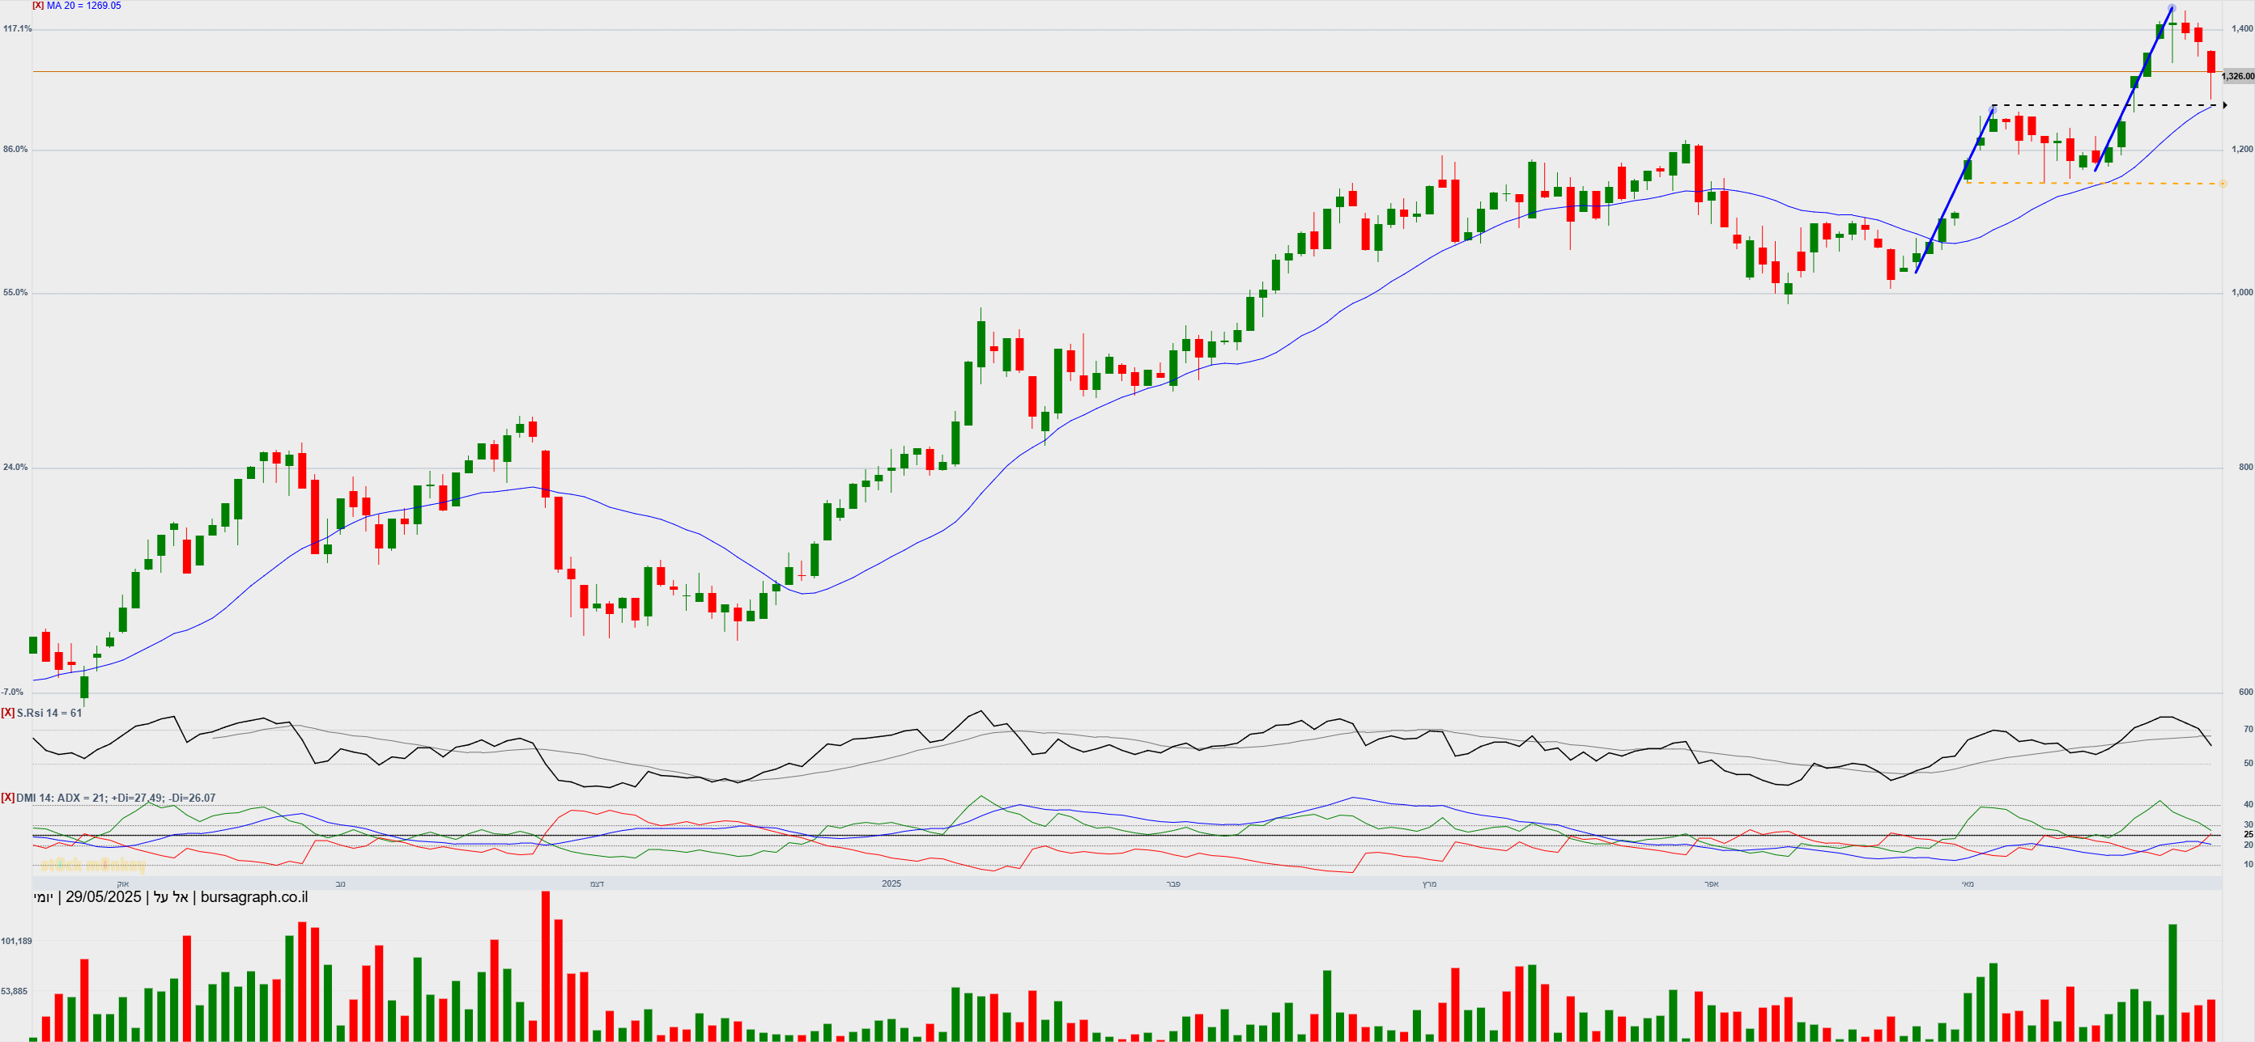The width and height of the screenshot is (2255, 1042).
Task: Click the DMI 14 ADX indicator label
Action: [116, 798]
